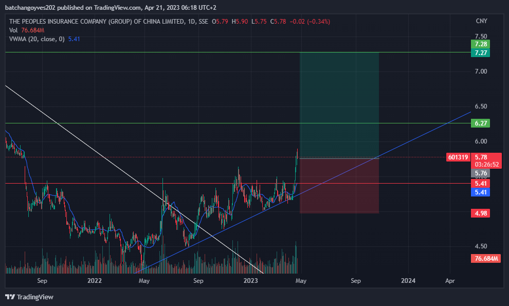The width and height of the screenshot is (509, 306).
Task: Click the green 6.27 price level label
Action: tap(480, 123)
